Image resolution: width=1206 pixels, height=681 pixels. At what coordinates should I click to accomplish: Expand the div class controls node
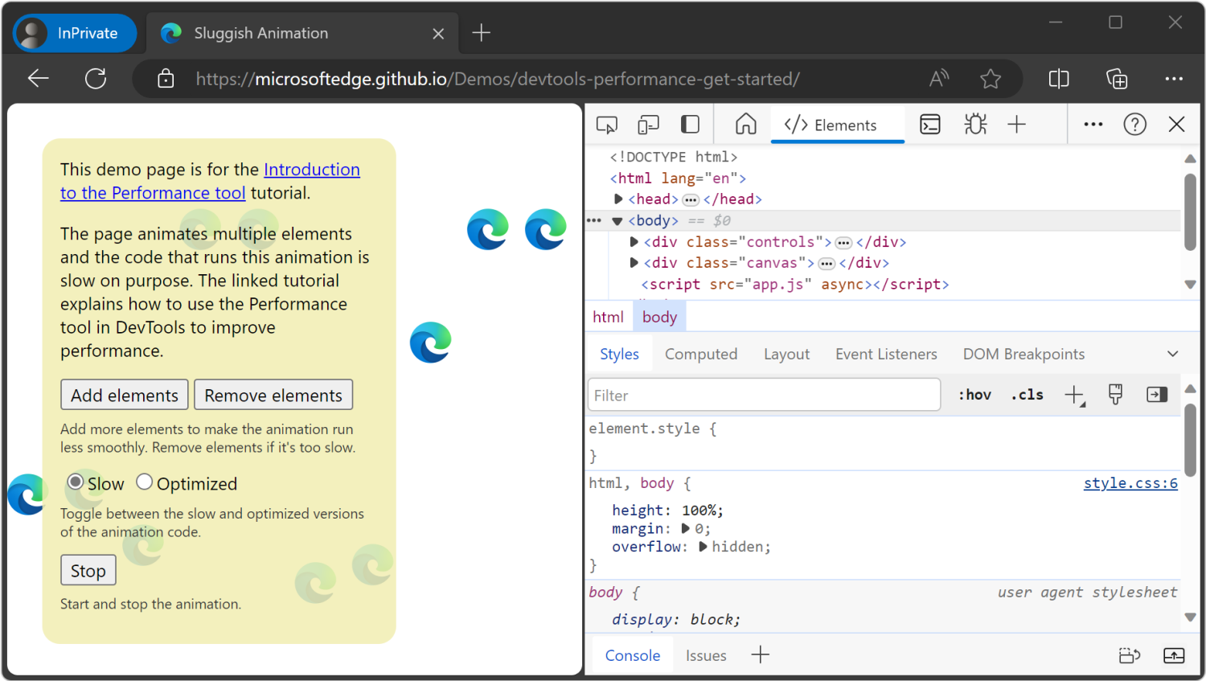[x=634, y=241]
